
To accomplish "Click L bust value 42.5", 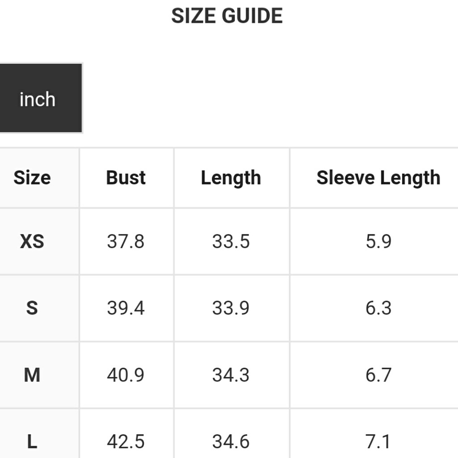I will (126, 442).
